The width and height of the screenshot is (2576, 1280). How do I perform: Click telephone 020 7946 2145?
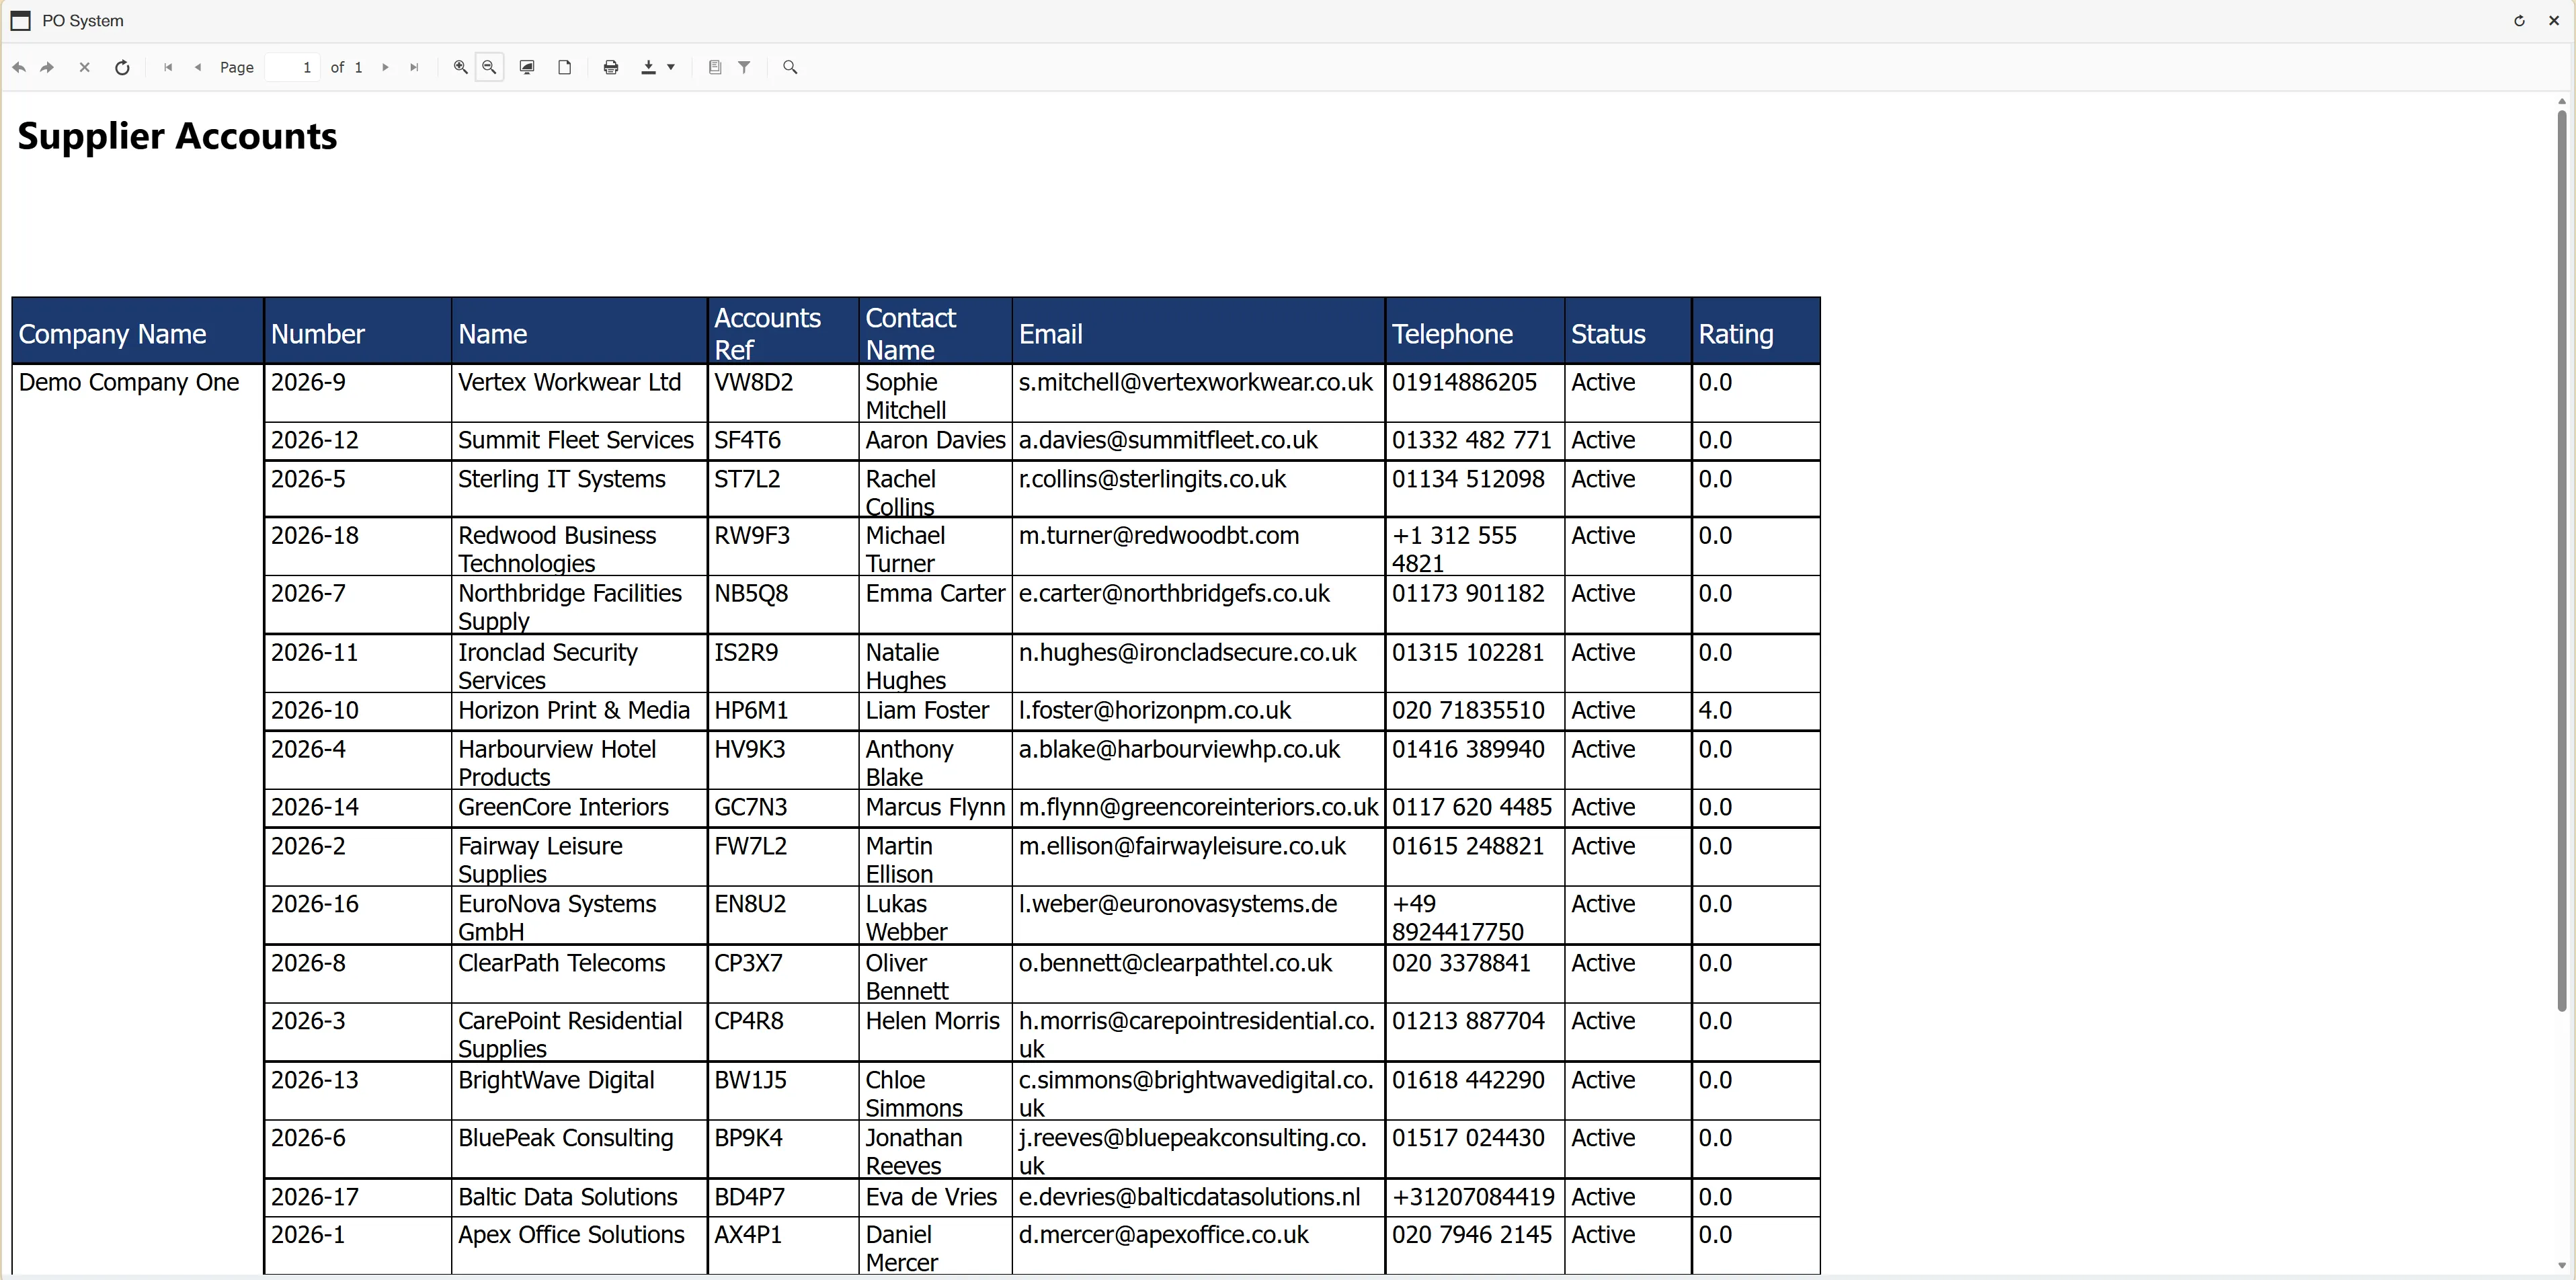[1472, 1235]
